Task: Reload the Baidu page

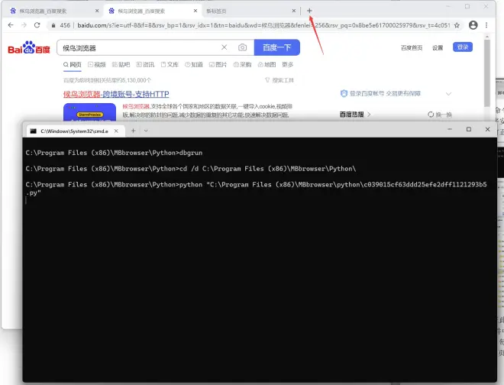Action: point(37,25)
